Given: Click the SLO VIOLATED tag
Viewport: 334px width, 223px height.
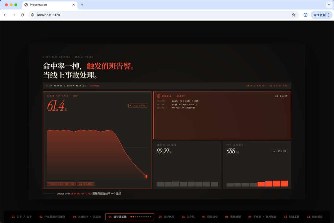Looking at the screenshot, I should (x=86, y=184).
